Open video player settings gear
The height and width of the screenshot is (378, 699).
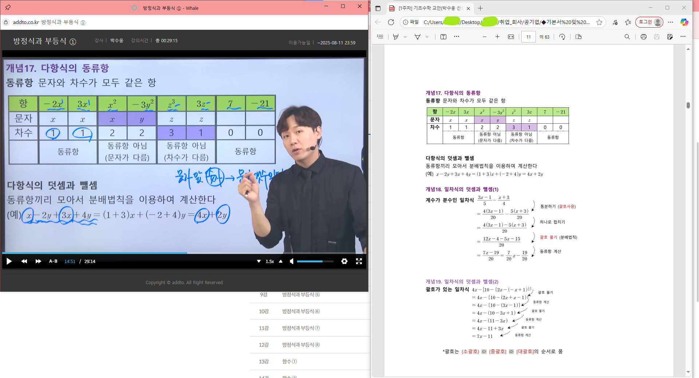344,261
